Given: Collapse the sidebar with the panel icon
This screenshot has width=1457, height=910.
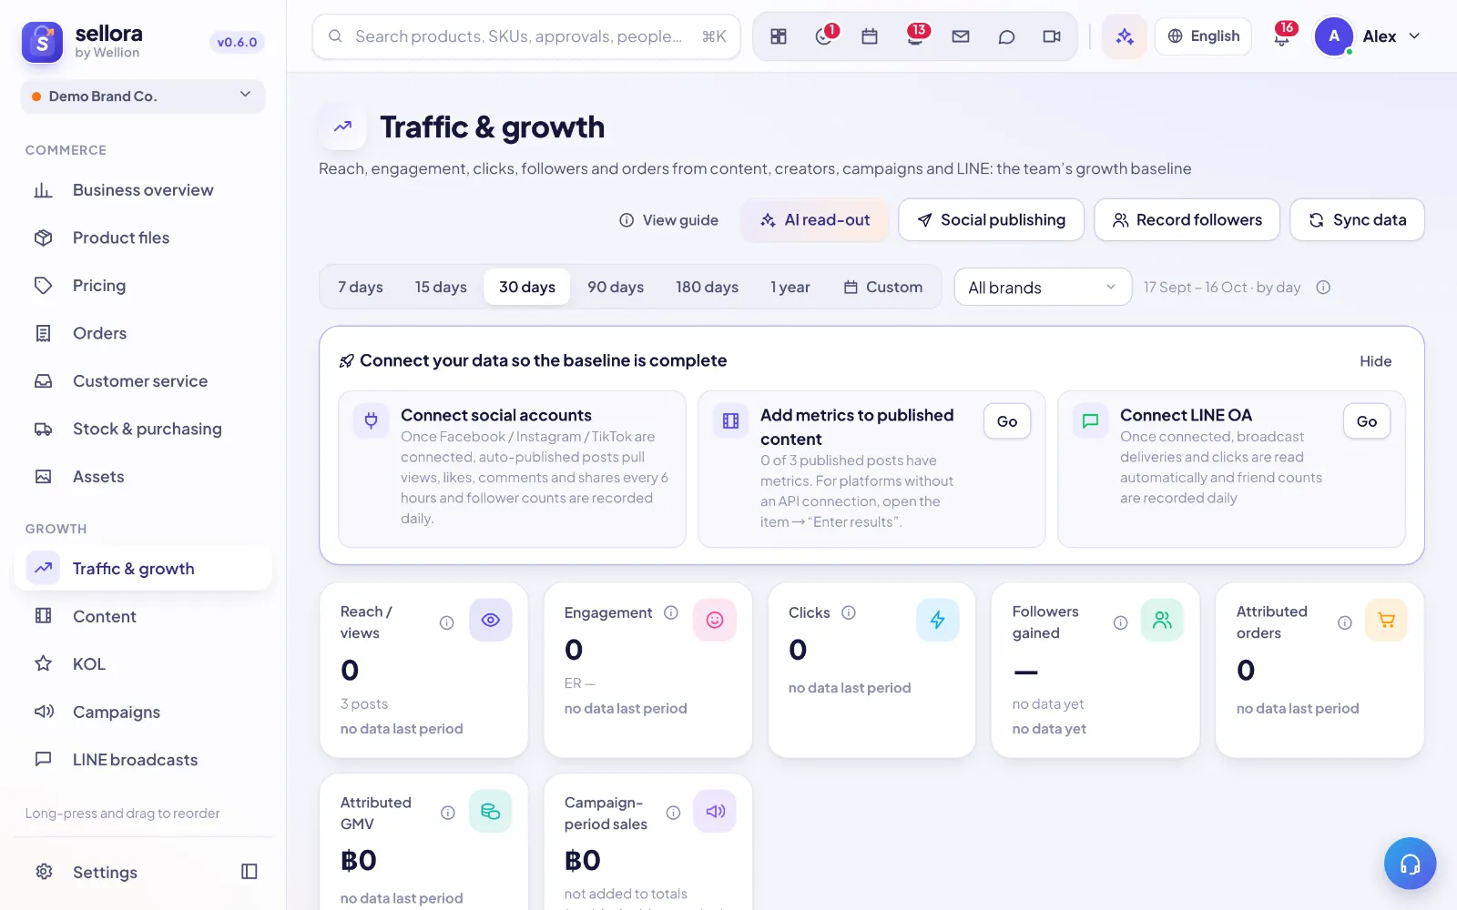Looking at the screenshot, I should [x=250, y=872].
